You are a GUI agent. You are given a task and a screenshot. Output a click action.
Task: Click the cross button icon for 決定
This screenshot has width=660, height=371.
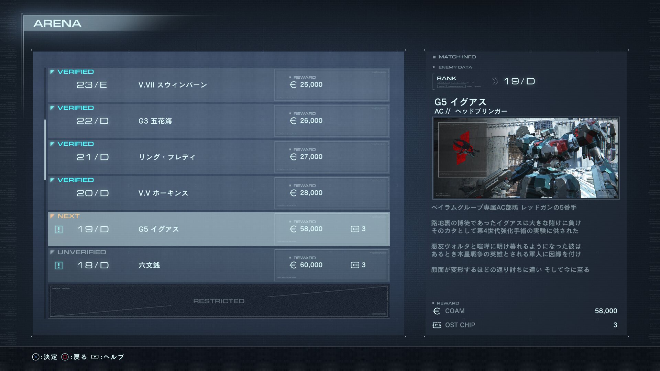pos(36,357)
